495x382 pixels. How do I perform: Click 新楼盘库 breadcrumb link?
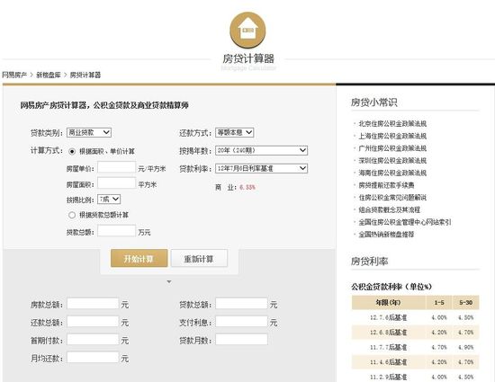49,75
